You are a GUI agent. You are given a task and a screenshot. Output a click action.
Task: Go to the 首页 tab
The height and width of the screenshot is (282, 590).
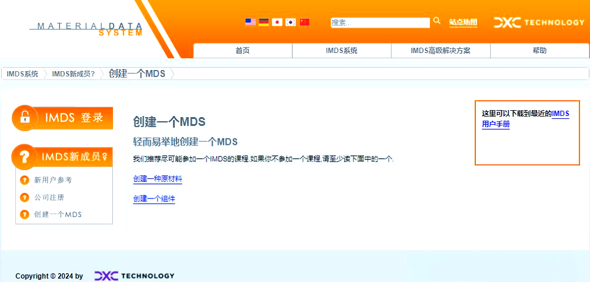click(x=243, y=51)
